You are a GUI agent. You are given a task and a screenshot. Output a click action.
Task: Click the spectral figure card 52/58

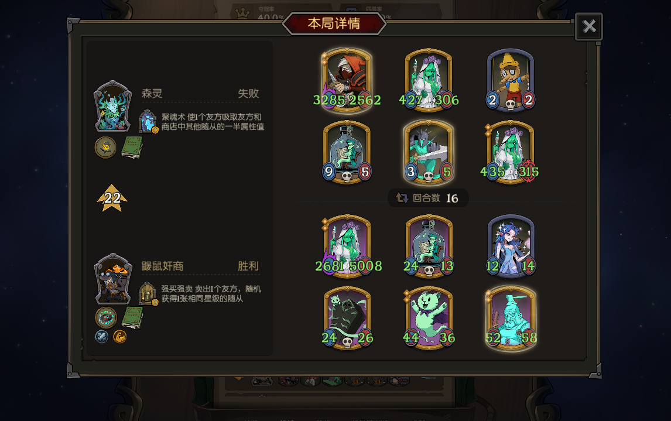point(511,318)
